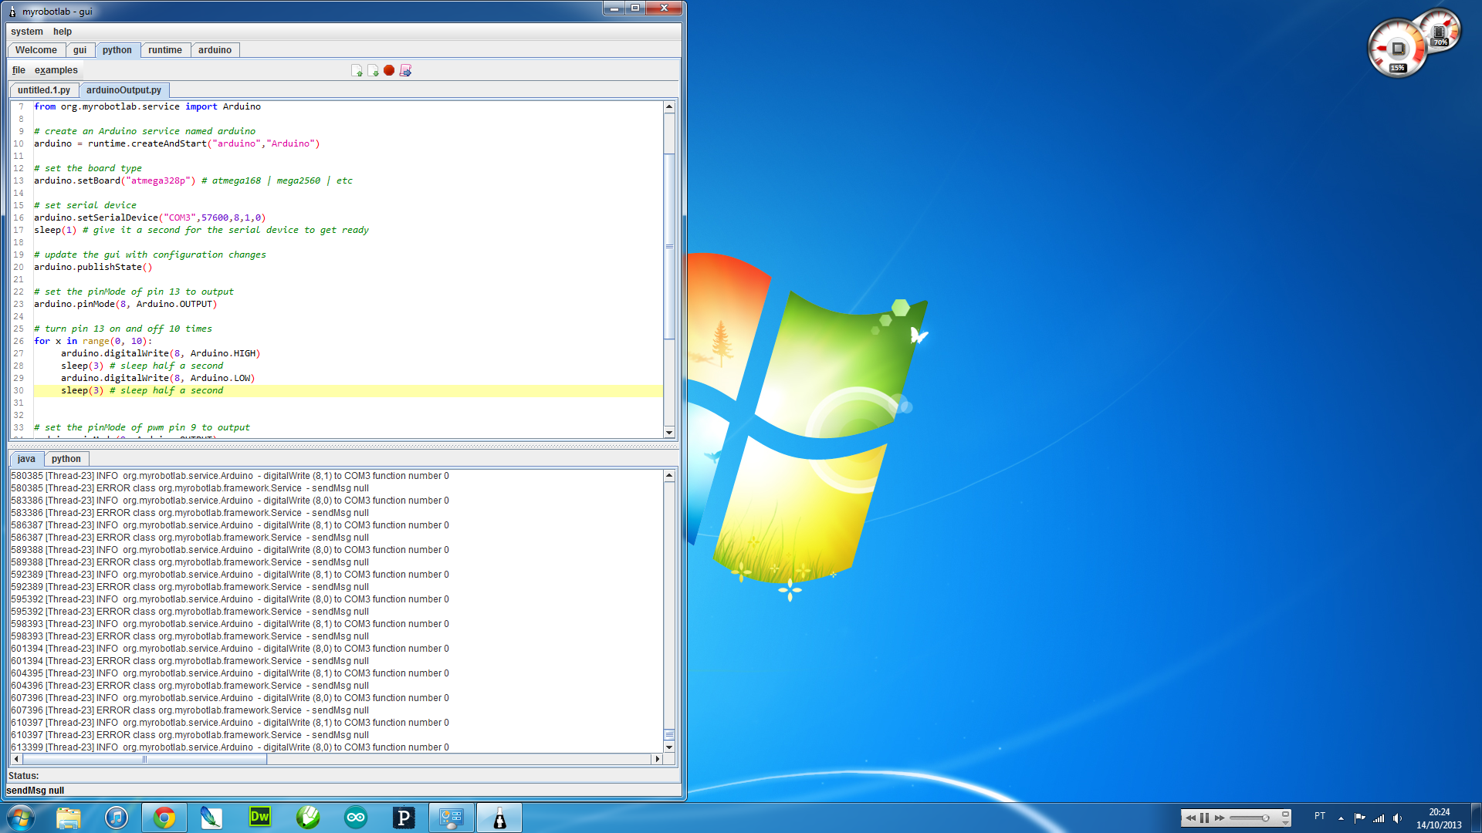Show the python console tab
Screen dimensions: 1482x833
point(66,459)
